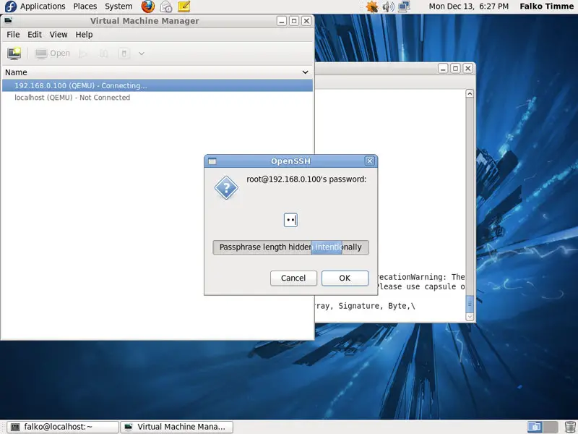Switch to the second workspace in the switcher

point(551,427)
